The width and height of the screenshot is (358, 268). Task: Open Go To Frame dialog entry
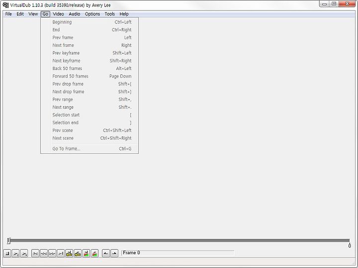coord(89,149)
